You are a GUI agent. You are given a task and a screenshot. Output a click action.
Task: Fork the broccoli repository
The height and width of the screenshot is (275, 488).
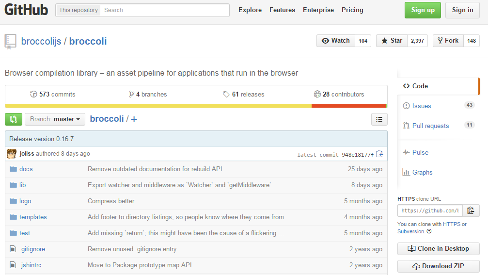[x=448, y=41]
